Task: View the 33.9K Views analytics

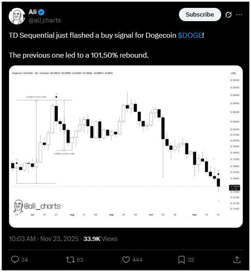Action: (100, 238)
